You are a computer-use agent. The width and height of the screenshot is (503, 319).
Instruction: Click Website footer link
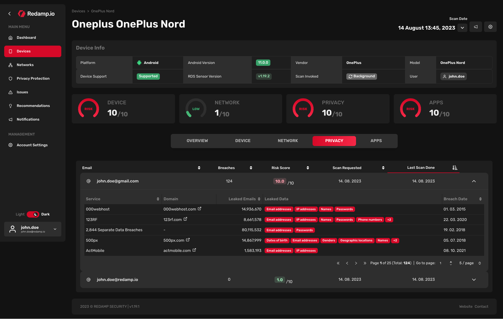(x=466, y=307)
